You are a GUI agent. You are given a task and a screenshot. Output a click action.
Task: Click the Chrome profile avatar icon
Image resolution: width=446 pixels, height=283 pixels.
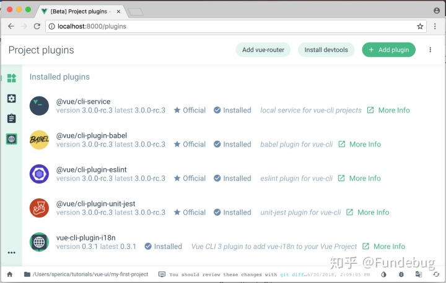437,11
